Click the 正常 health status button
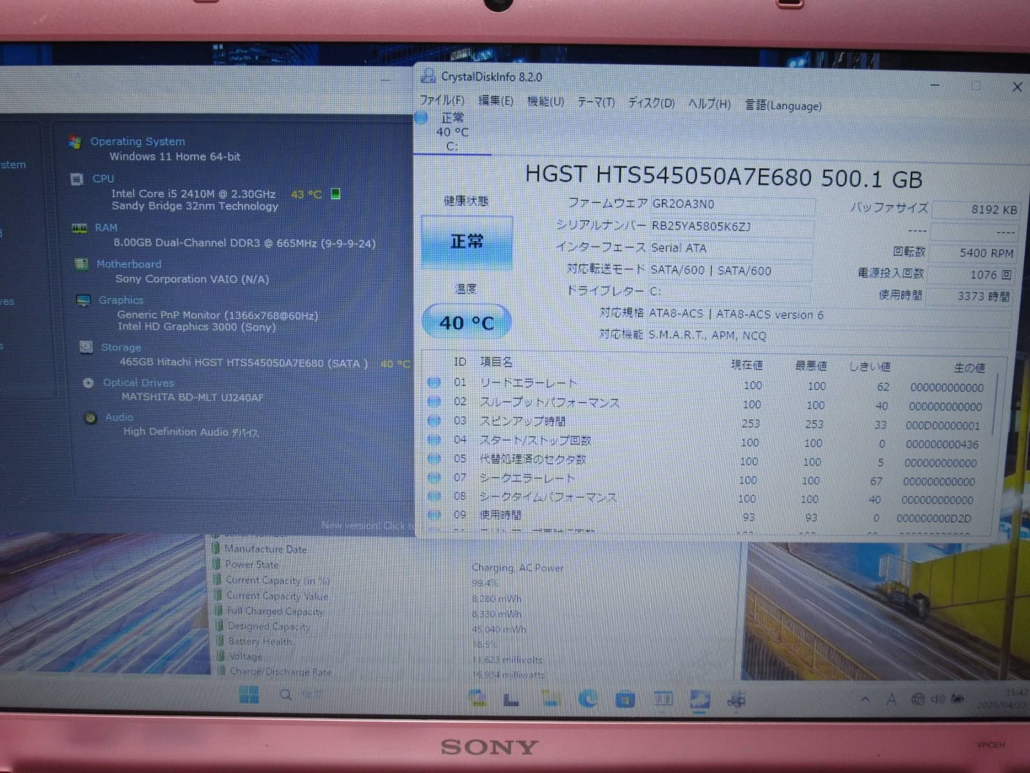This screenshot has width=1030, height=773. pyautogui.click(x=467, y=242)
